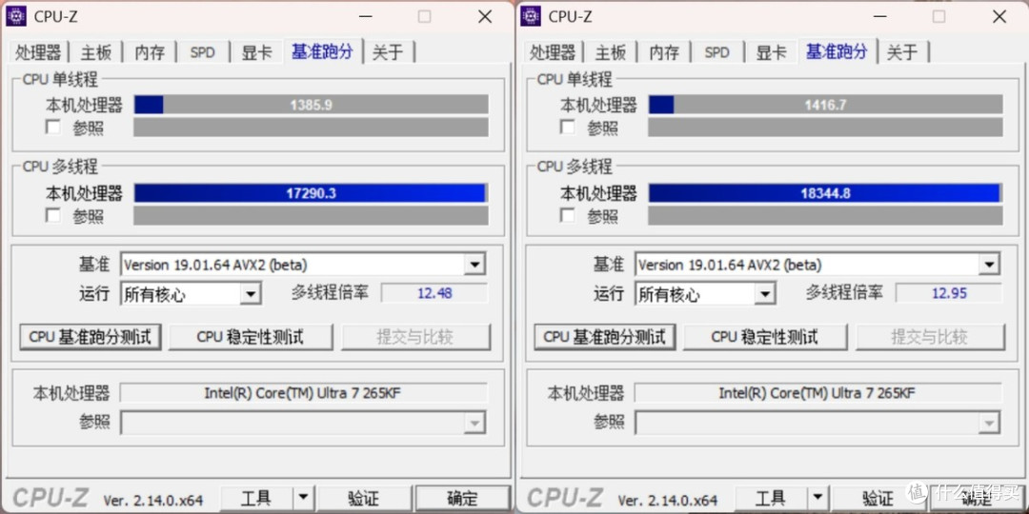This screenshot has width=1029, height=514.
Task: Click processor name field in left window
Action: click(303, 393)
